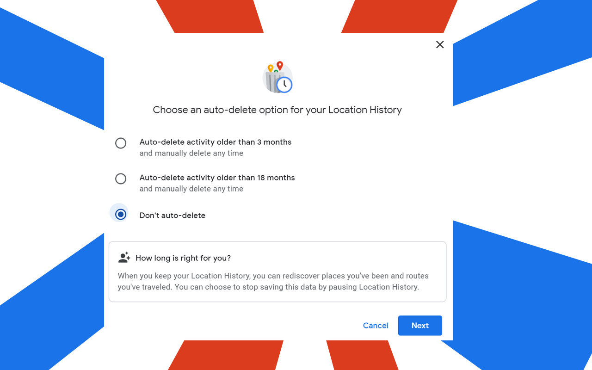Click the person with sparkle icon
The image size is (592, 370).
(x=124, y=258)
